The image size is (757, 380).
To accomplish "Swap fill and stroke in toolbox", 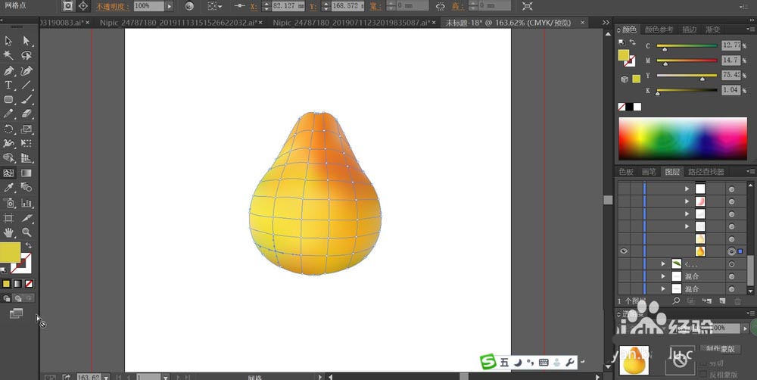I will tap(29, 245).
